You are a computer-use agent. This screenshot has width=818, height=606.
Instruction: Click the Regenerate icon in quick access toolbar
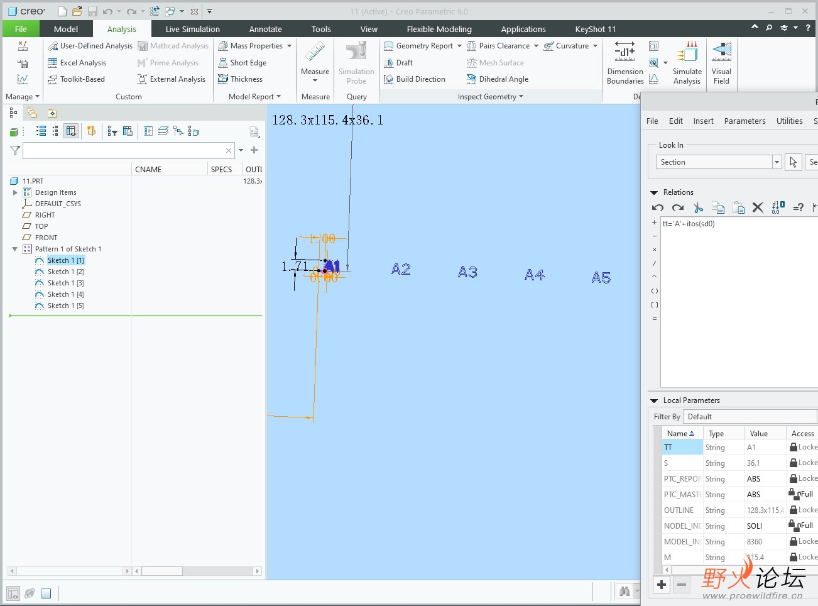[x=155, y=11]
